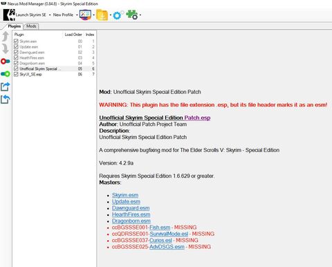Click the New Profile button
The height and width of the screenshot is (267, 332).
(63, 15)
